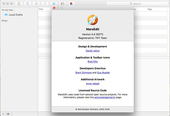Click the view on web icon

click(x=54, y=4)
